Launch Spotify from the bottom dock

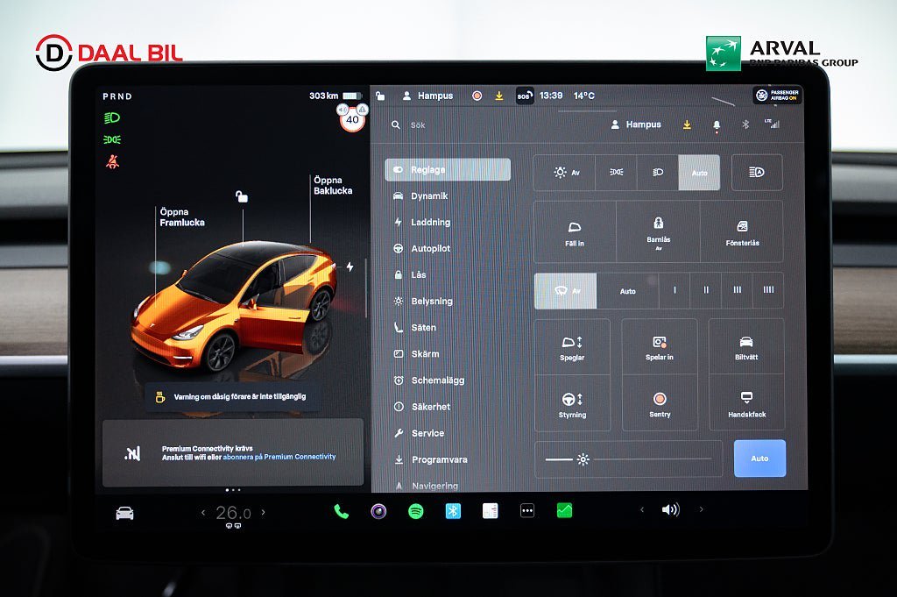pos(415,511)
